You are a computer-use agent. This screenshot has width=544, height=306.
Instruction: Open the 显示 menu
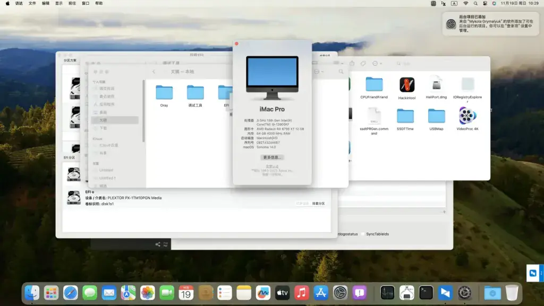[59, 3]
